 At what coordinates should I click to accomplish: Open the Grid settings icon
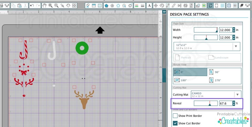point(222,6)
